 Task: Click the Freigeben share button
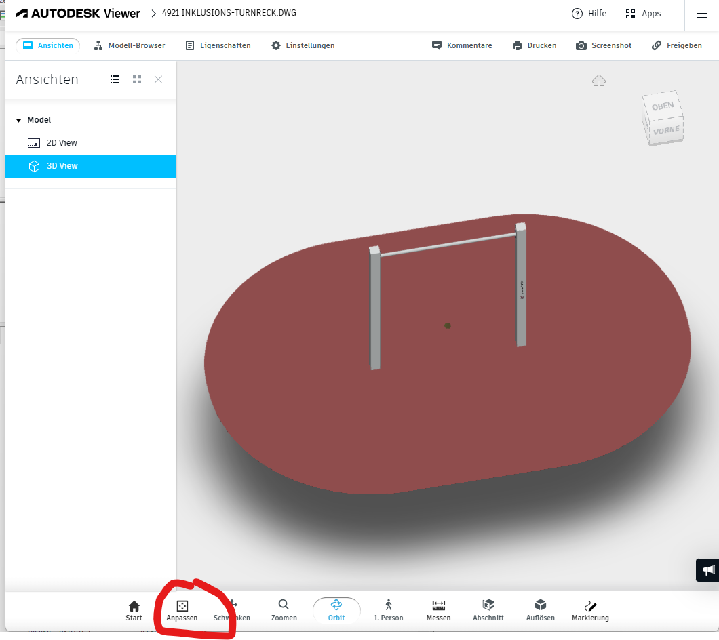click(x=676, y=45)
